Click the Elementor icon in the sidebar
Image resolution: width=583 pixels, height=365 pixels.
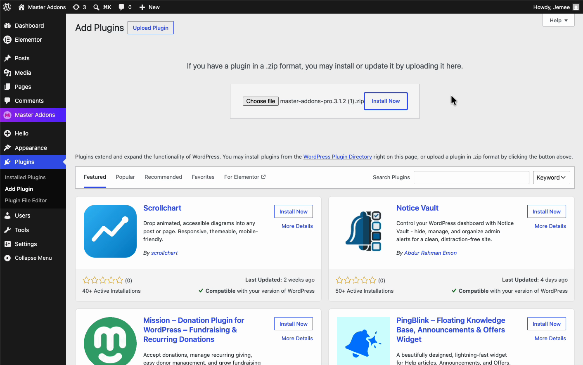tap(7, 40)
